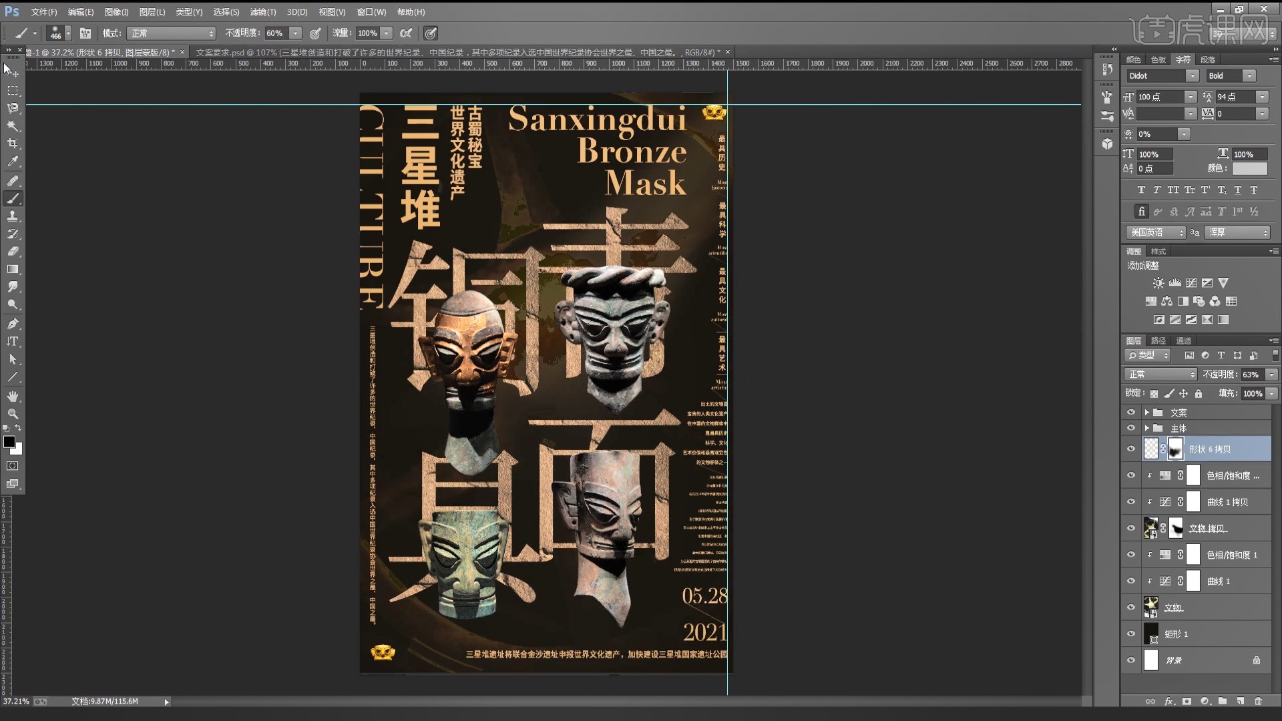
Task: Create a new layer
Action: (x=1240, y=701)
